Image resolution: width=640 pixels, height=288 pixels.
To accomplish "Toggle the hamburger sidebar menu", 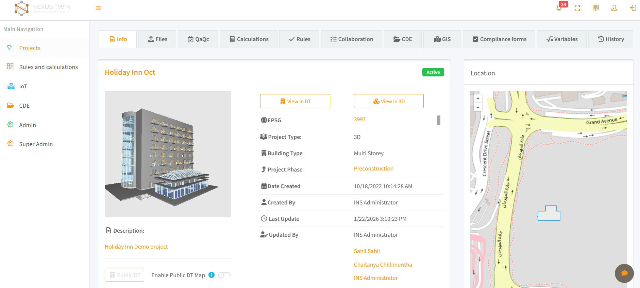I will (x=98, y=8).
